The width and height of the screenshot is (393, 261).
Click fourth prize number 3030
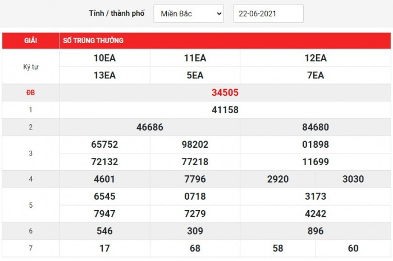(353, 179)
